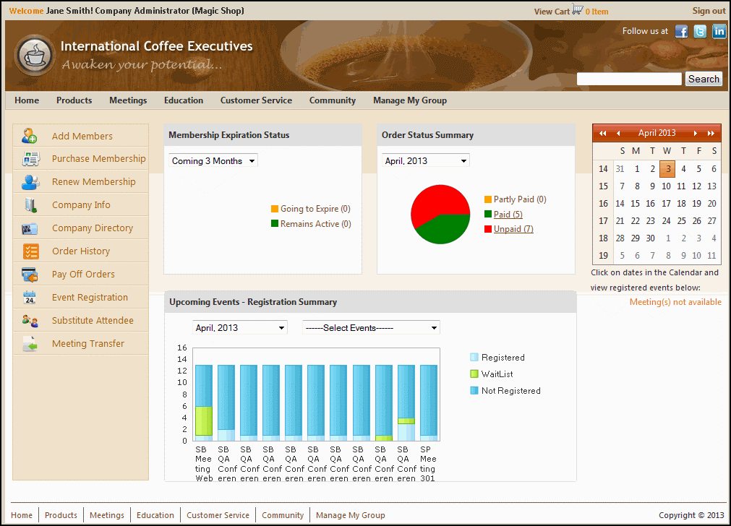The width and height of the screenshot is (731, 526).
Task: Click the Going to Expire orange swatch
Action: pyautogui.click(x=275, y=208)
